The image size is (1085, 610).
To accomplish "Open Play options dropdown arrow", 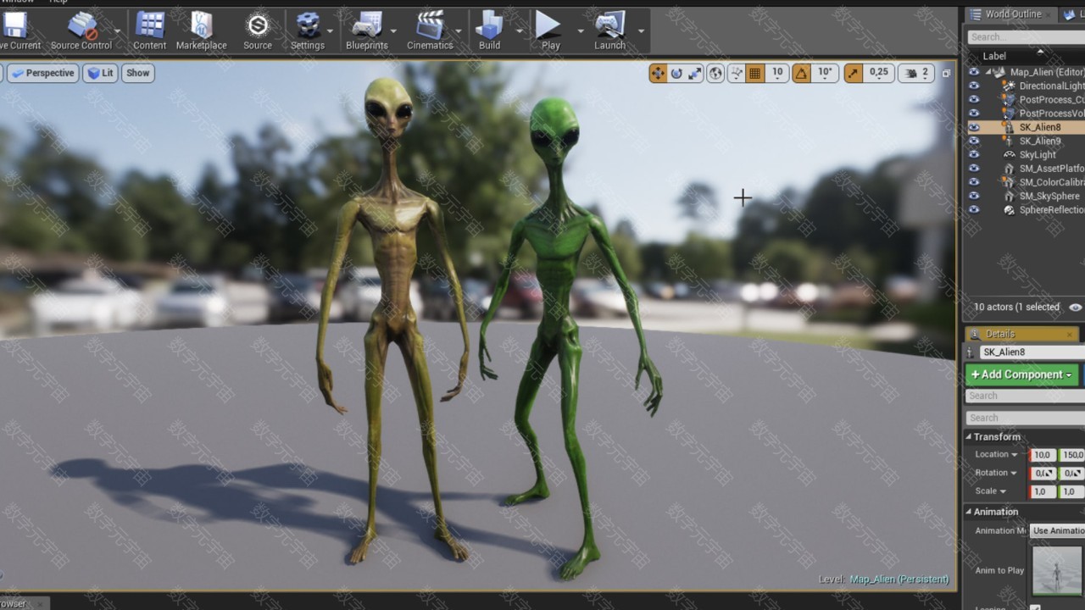I will pos(581,31).
